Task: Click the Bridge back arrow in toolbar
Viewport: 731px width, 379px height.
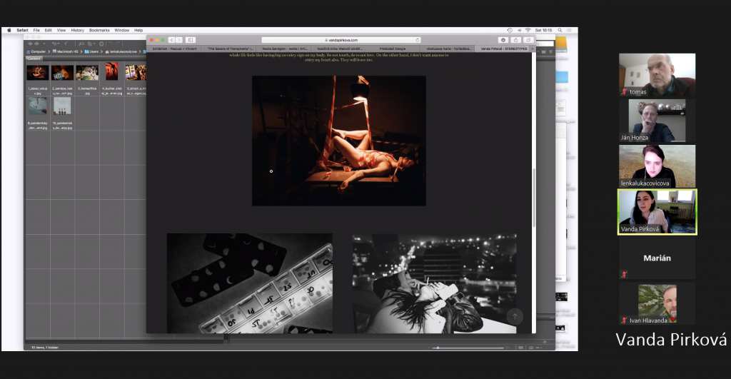Action: pyautogui.click(x=30, y=44)
